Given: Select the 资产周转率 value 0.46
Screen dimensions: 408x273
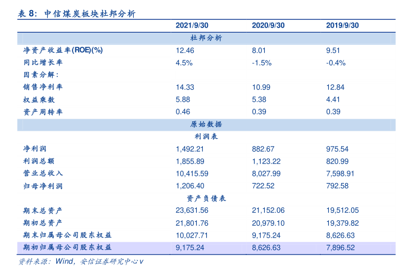Looking at the screenshot, I should click(x=183, y=112).
